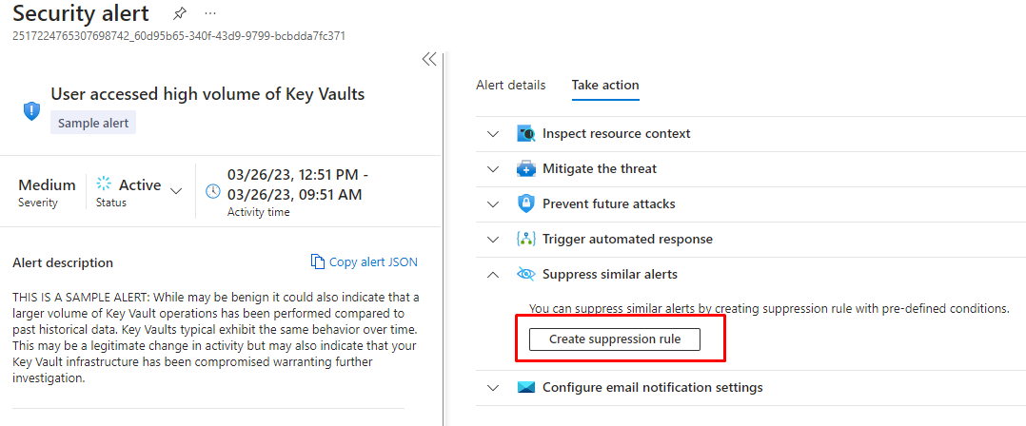Open the ellipsis more options menu
1026x426 pixels.
(x=210, y=14)
